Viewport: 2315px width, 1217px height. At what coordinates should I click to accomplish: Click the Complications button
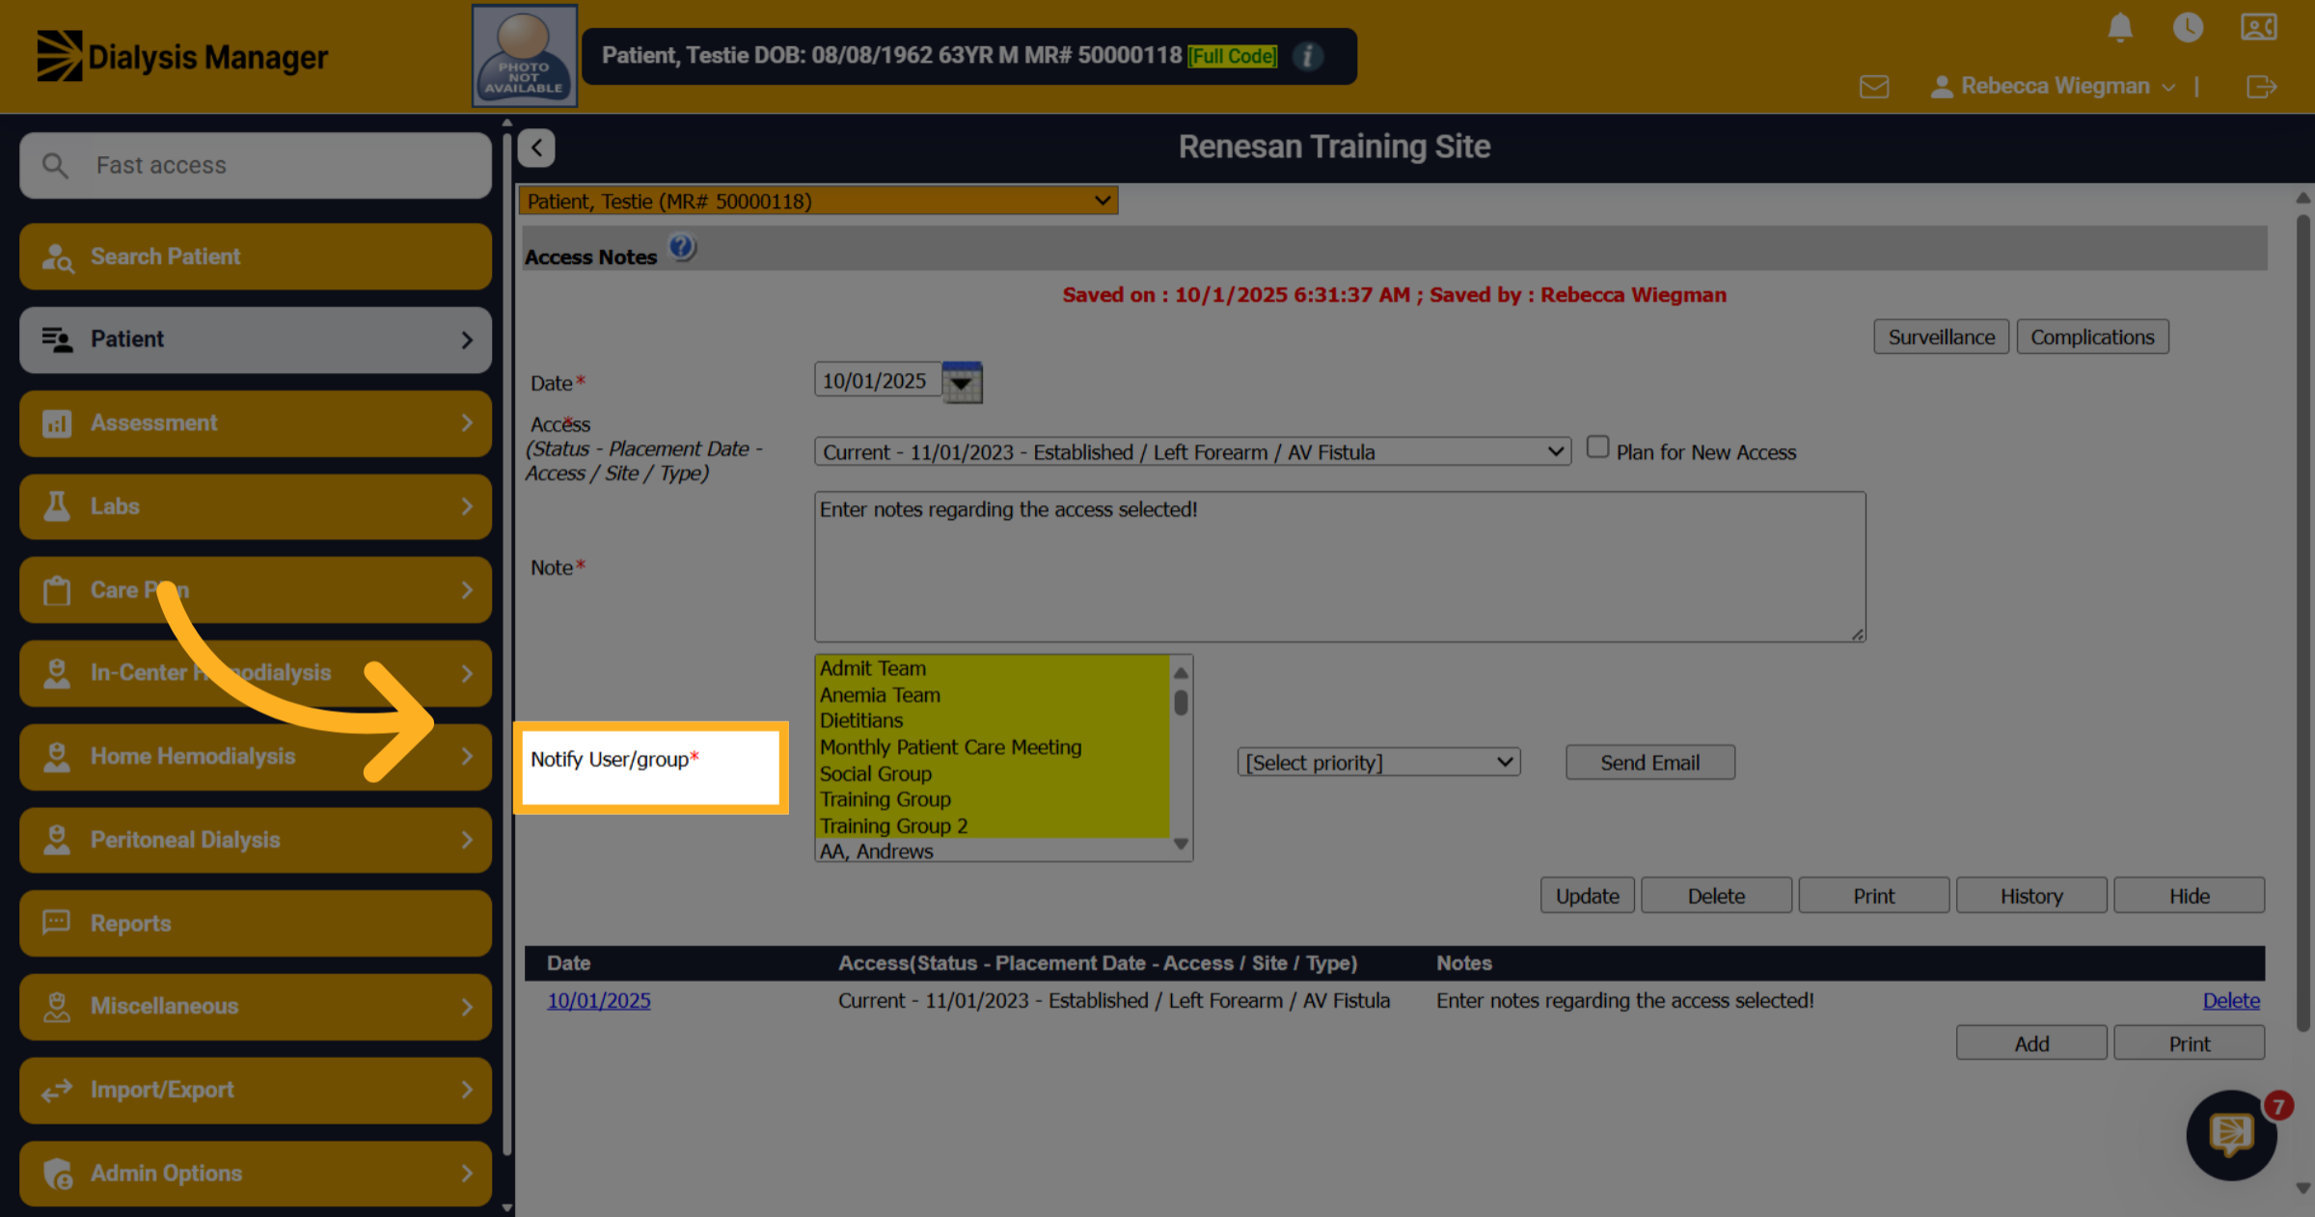tap(2092, 337)
